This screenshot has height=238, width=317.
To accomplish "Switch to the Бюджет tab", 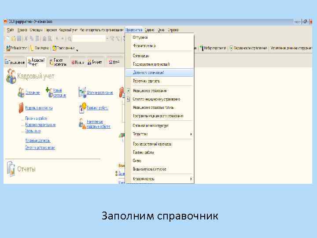I will (95, 62).
